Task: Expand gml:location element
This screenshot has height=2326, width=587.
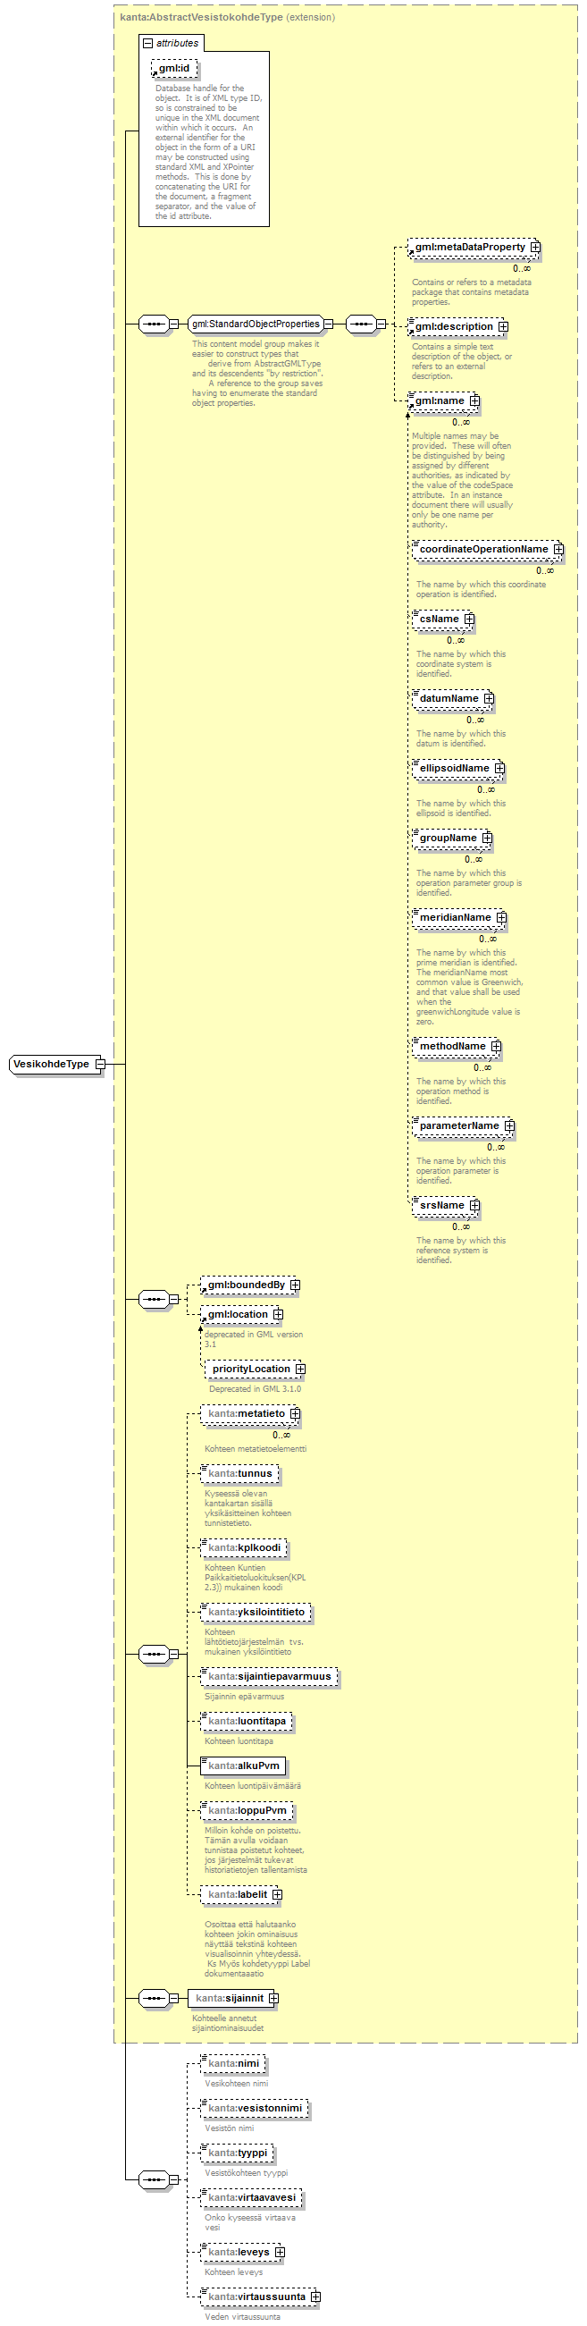Action: tap(278, 1314)
